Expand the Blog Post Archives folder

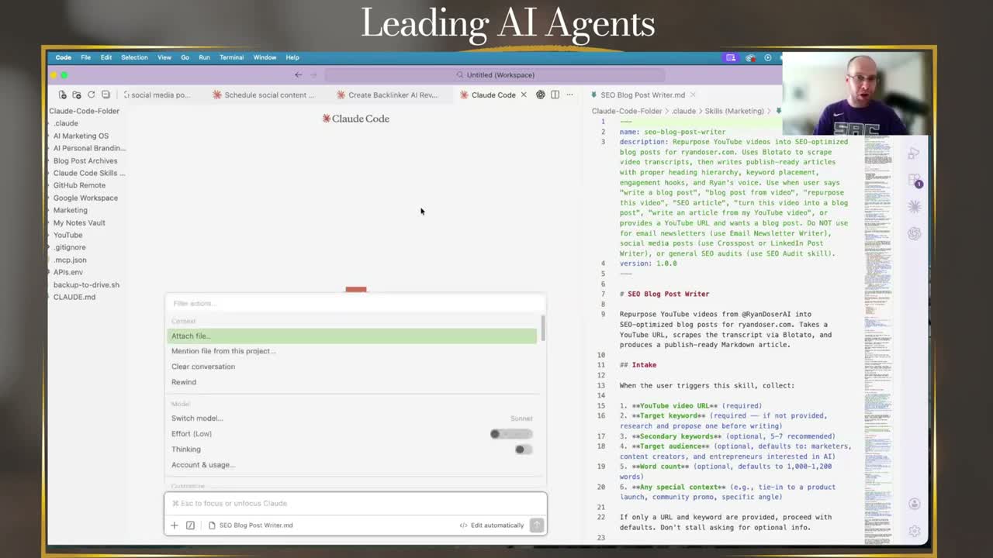(x=85, y=160)
